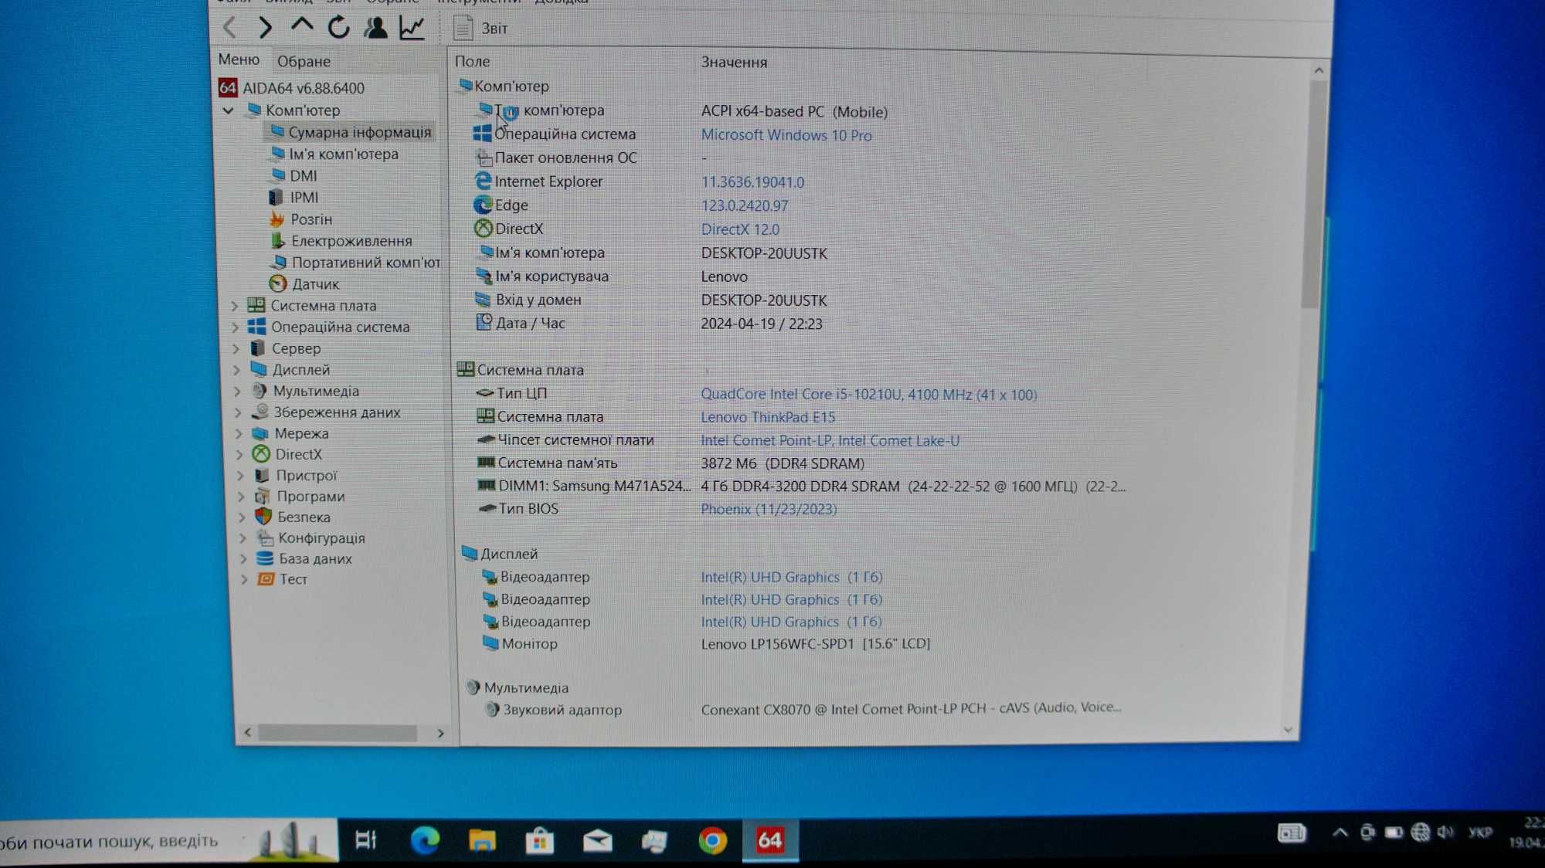Click the Значення column header
This screenshot has width=1545, height=868.
(x=734, y=62)
